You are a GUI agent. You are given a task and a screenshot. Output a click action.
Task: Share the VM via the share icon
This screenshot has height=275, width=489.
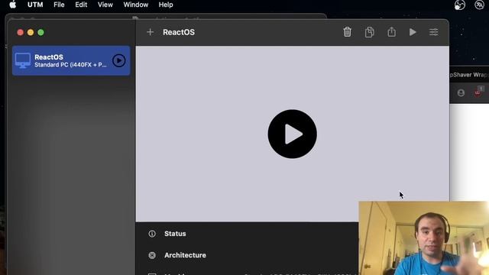pos(391,32)
